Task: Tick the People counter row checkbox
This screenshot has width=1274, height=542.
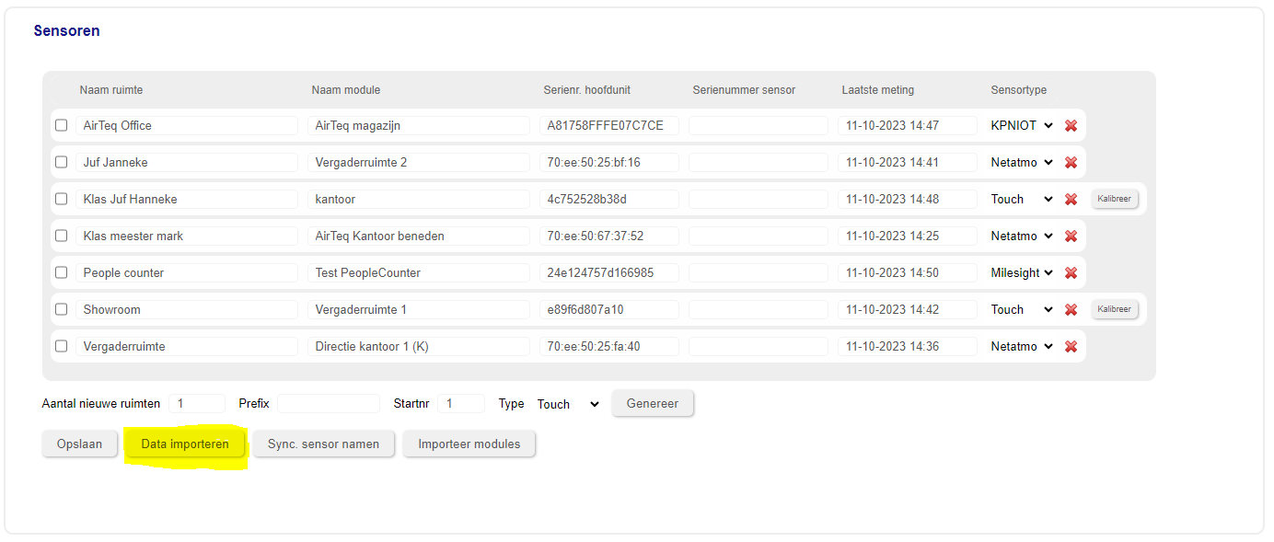Action: pyautogui.click(x=62, y=272)
